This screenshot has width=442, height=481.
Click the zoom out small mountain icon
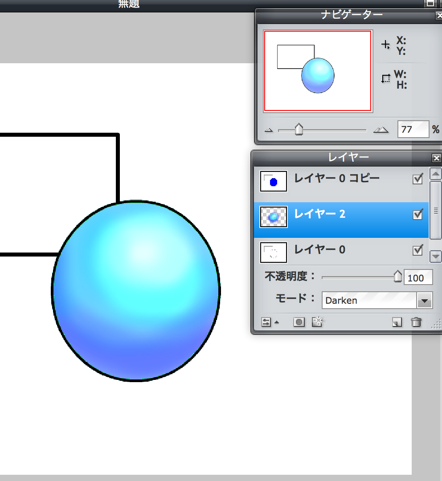(x=269, y=130)
